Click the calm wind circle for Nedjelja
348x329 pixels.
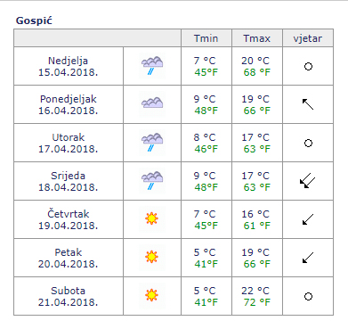308,66
